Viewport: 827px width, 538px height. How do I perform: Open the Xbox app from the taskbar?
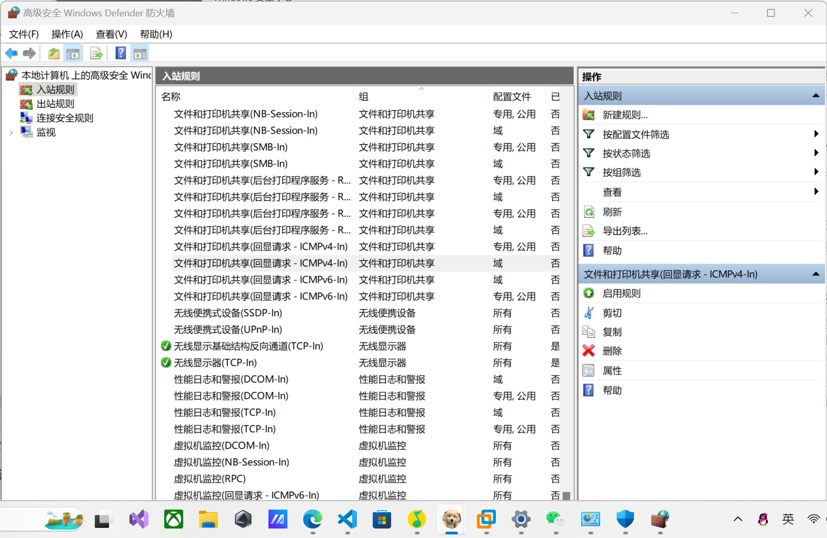(x=174, y=520)
